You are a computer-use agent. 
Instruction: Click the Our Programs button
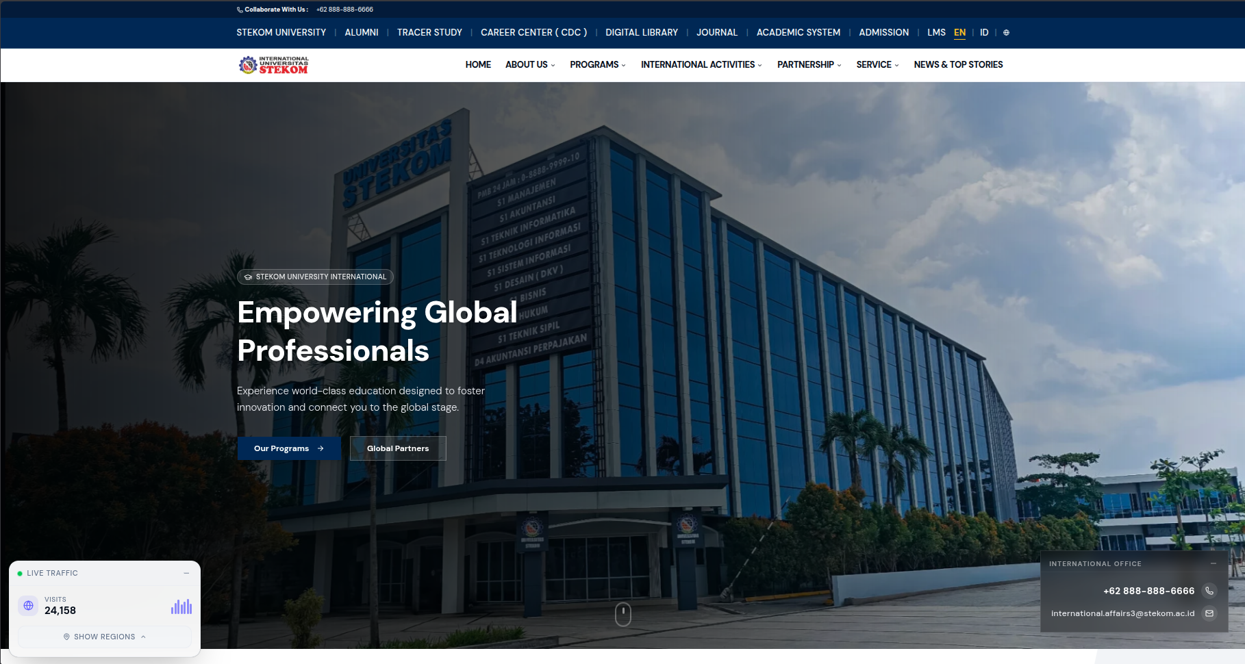pyautogui.click(x=289, y=448)
